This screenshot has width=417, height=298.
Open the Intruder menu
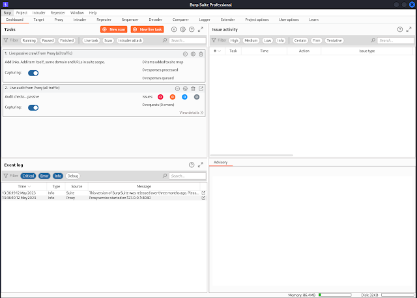tap(39, 13)
